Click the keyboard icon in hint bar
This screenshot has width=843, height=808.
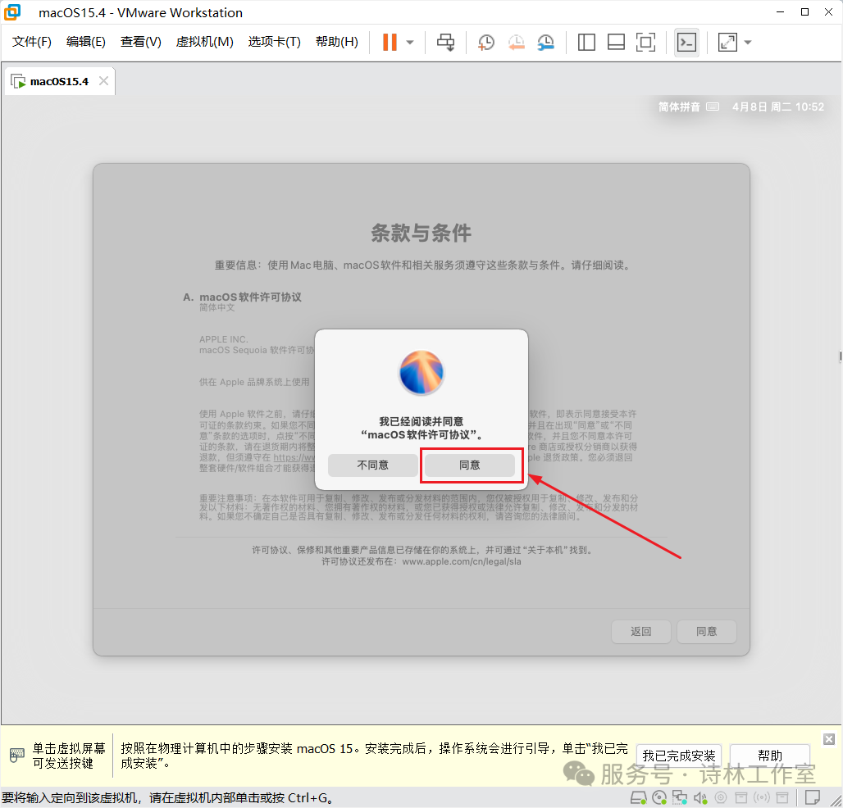[16, 756]
